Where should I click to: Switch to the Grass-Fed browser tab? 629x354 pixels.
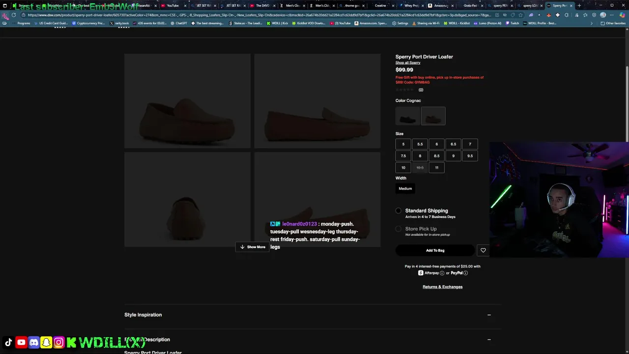click(x=470, y=5)
